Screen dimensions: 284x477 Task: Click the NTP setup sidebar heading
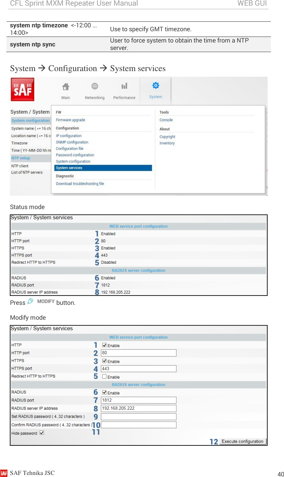[21, 158]
